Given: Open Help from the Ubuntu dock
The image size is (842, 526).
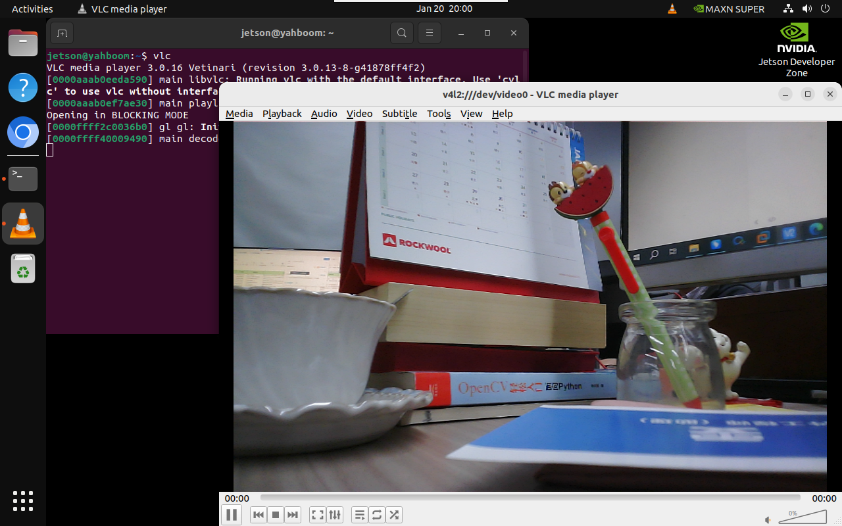Looking at the screenshot, I should 23,87.
